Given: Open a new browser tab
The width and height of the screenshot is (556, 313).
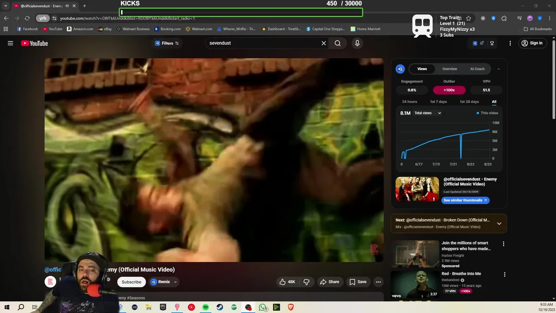Looking at the screenshot, I should 84,6.
